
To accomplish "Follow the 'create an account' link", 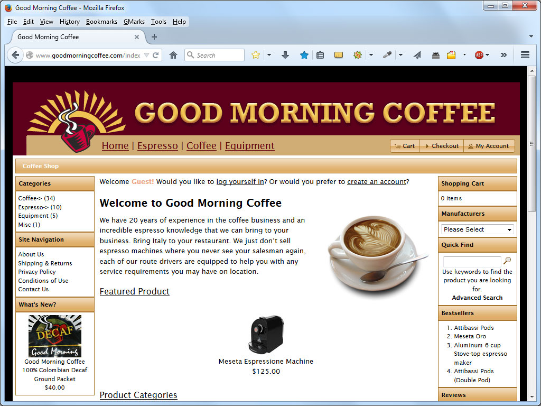I will [x=376, y=182].
